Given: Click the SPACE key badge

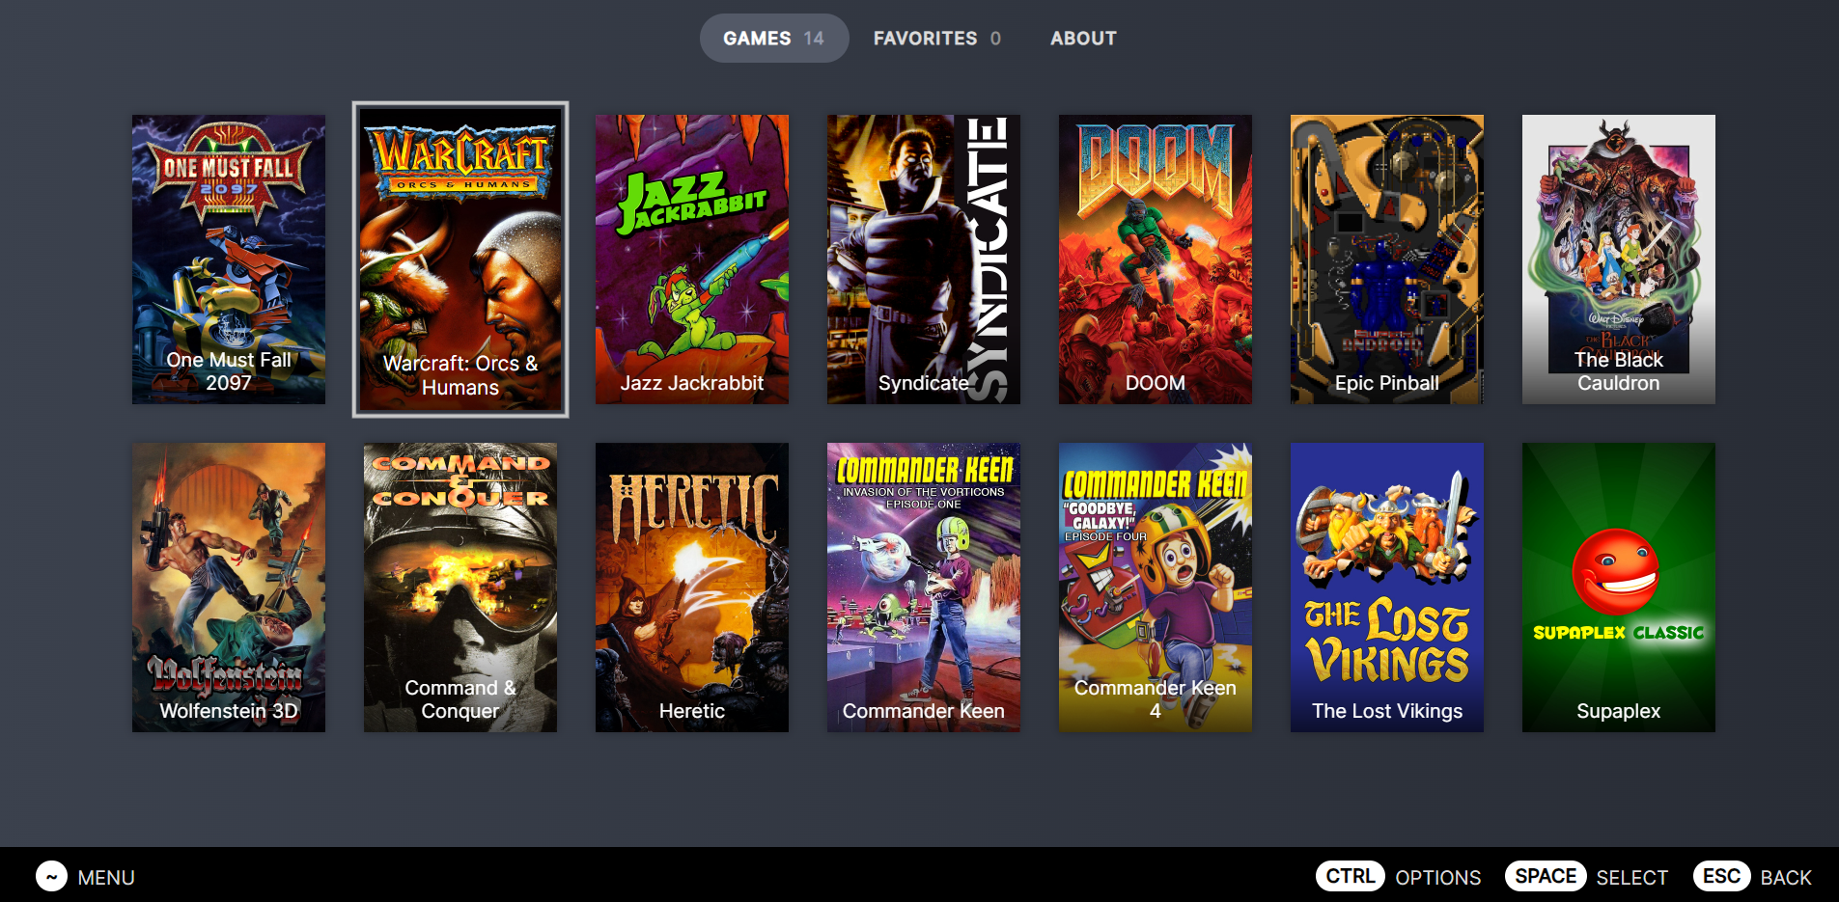Looking at the screenshot, I should tap(1546, 876).
